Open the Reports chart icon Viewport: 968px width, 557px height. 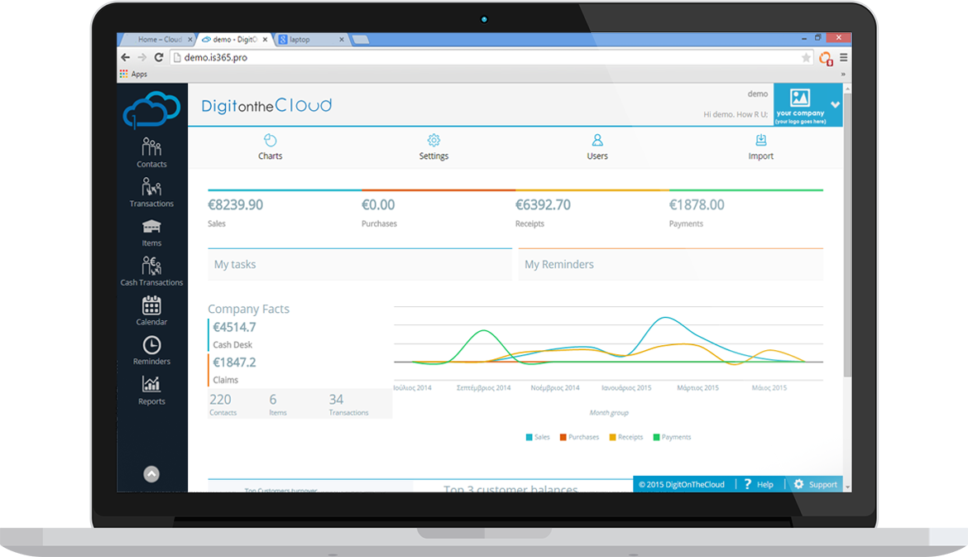(151, 384)
